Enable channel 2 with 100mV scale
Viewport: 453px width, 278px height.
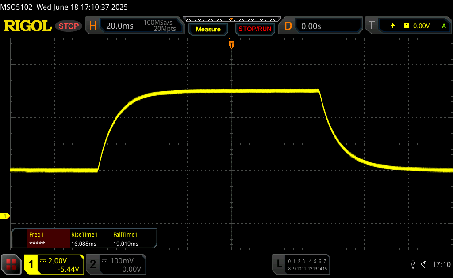coord(115,264)
